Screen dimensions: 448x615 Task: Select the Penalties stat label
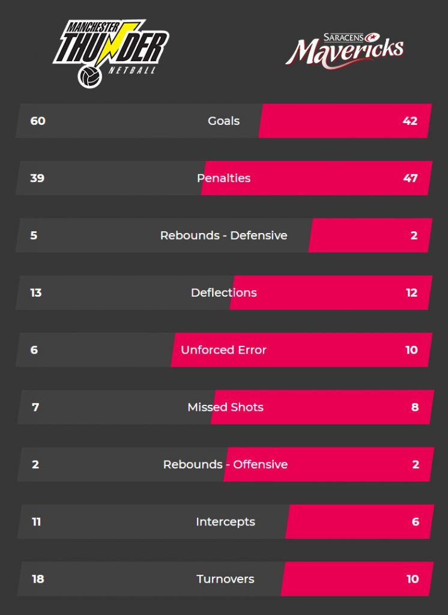pos(223,178)
